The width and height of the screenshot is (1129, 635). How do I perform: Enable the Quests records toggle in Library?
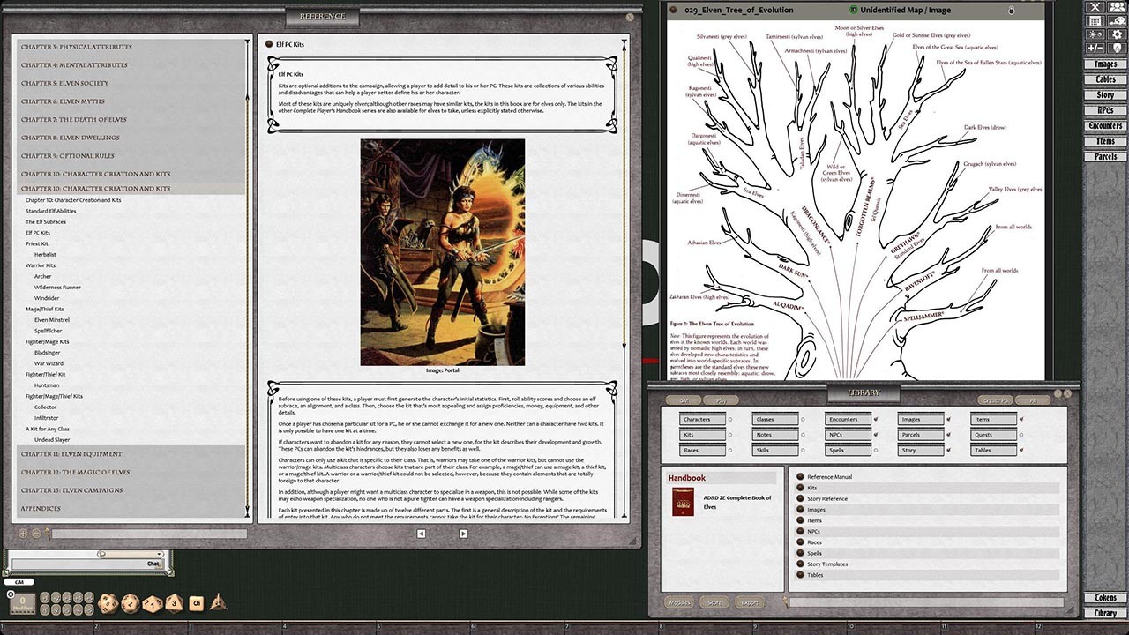point(1021,435)
